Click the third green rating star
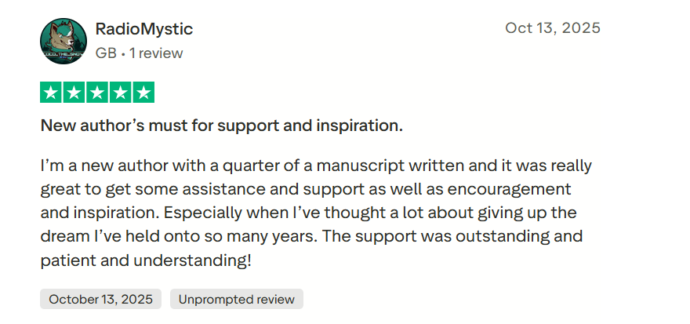The image size is (690, 324). click(97, 93)
